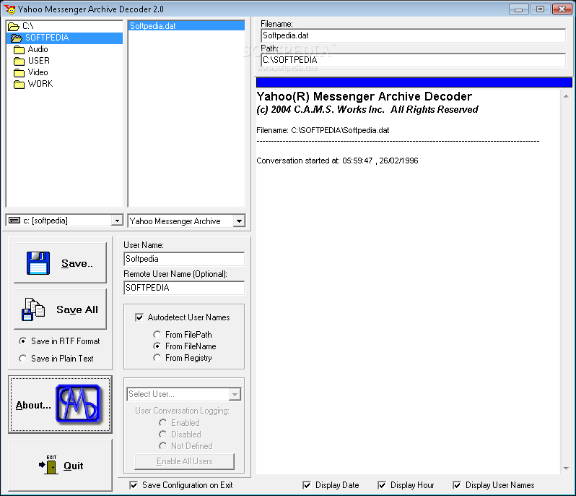The image size is (576, 496).
Task: Click the Quit button label
Action: (x=74, y=466)
